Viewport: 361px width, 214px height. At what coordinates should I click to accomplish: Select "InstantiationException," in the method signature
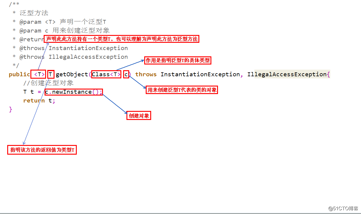[202, 74]
